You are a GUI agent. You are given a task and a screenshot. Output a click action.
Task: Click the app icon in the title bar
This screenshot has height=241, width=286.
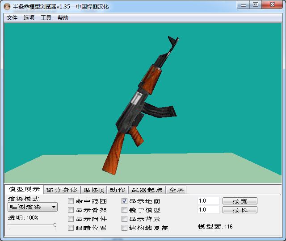(x=7, y=7)
